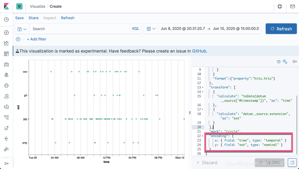Open the Share menu
299x169 pixels.
coord(33,18)
